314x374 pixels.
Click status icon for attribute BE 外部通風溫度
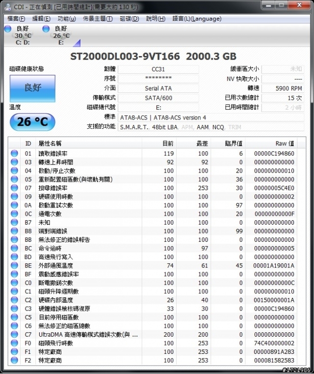14,265
